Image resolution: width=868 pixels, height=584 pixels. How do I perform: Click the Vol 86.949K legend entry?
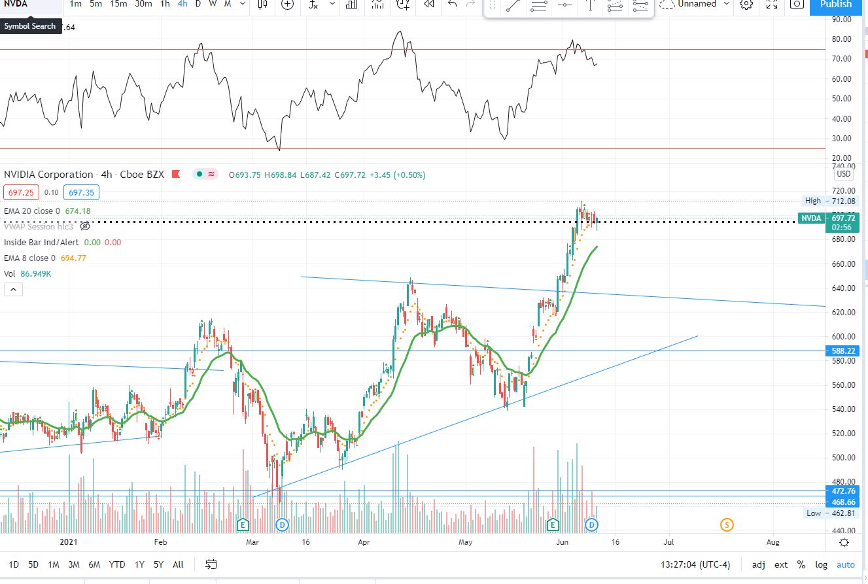pyautogui.click(x=27, y=273)
